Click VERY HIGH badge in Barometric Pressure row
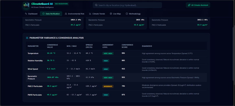 pos(108,77)
